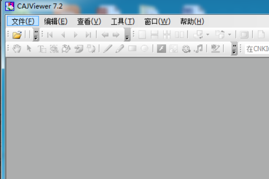Click the overlapping windows toolbar icon
269x179 pixels.
point(198,35)
